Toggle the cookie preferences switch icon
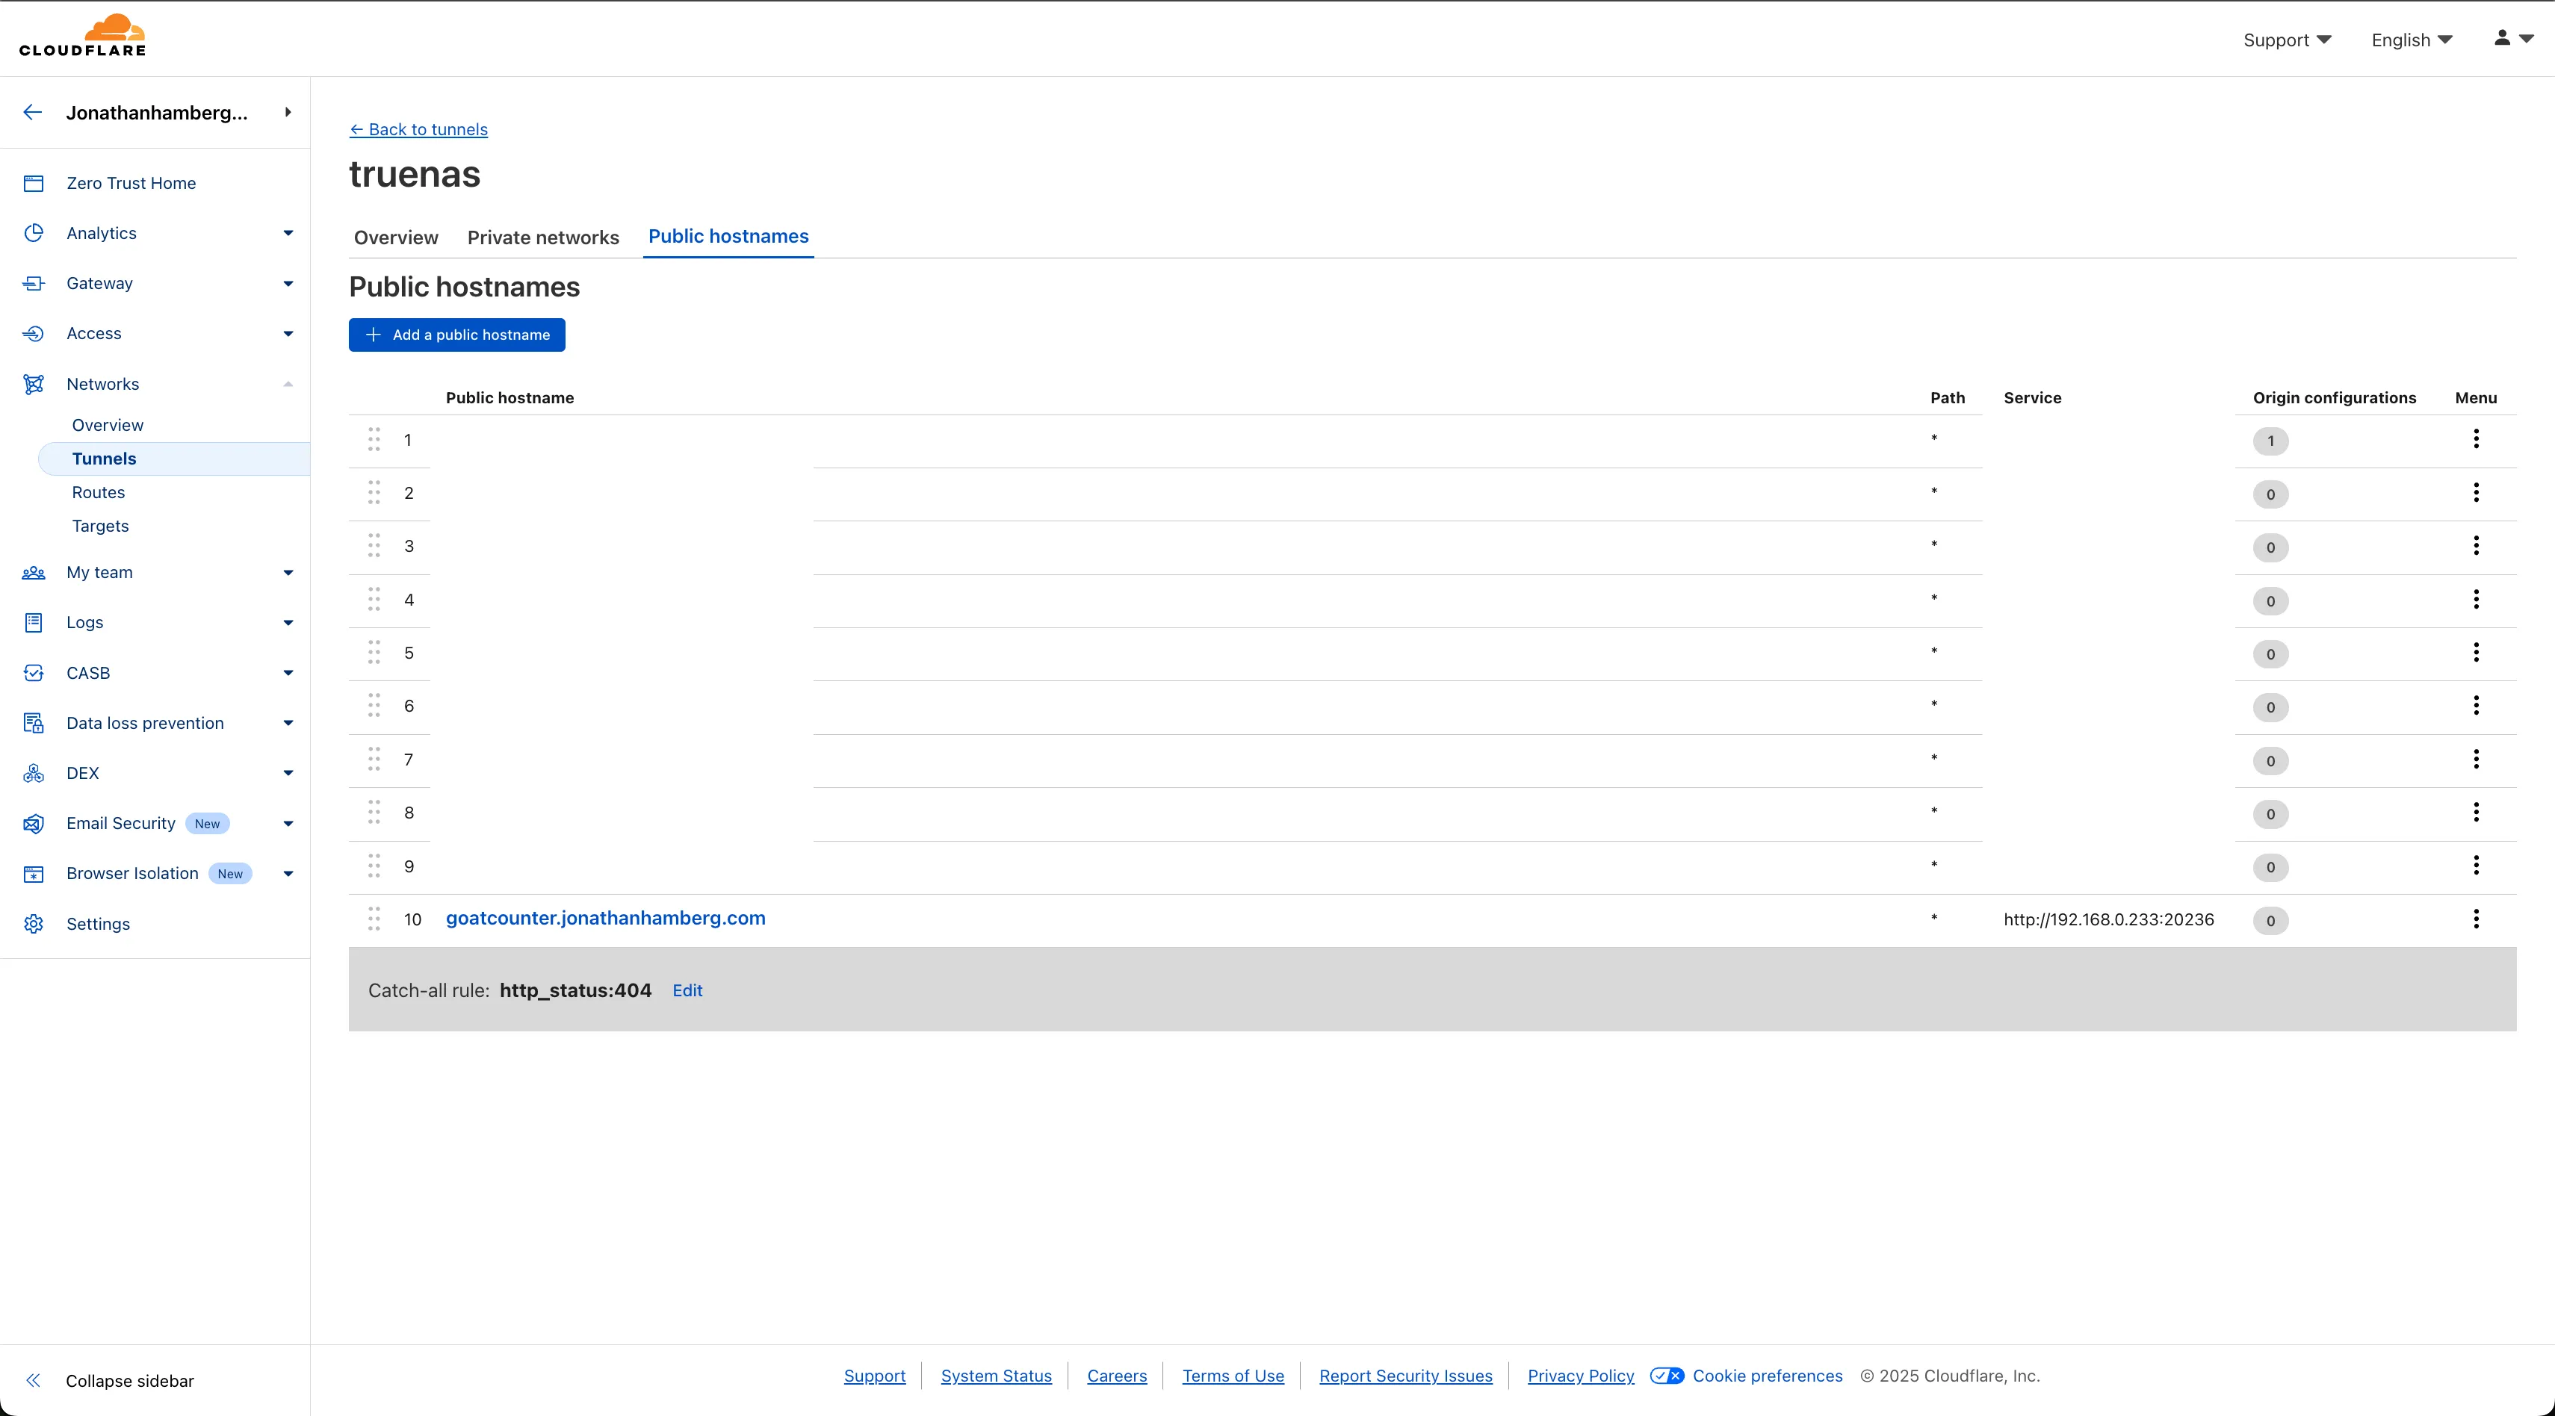The width and height of the screenshot is (2555, 1416). pyautogui.click(x=1666, y=1376)
